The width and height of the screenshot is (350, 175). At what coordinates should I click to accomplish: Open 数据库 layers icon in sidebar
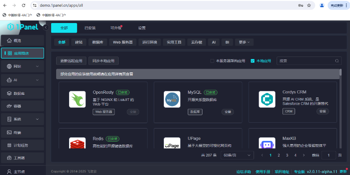(9, 93)
